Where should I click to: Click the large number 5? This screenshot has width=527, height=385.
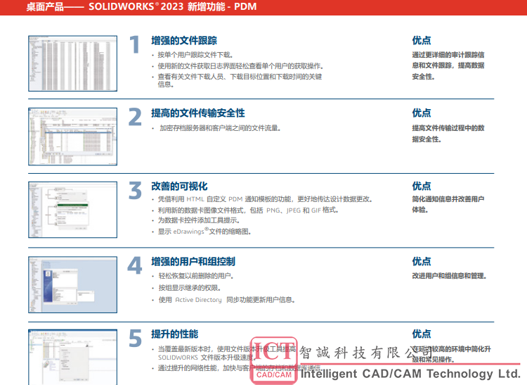point(136,339)
